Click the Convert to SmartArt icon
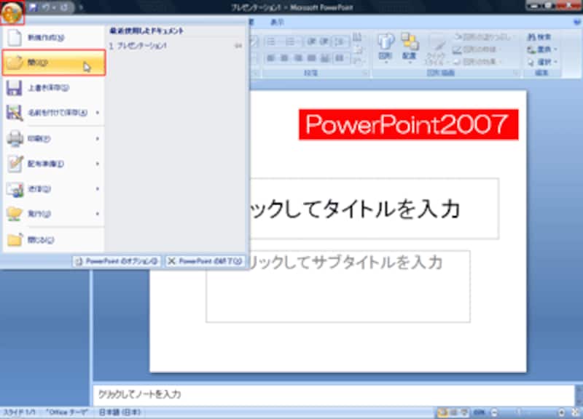This screenshot has width=583, height=419. coord(358,61)
